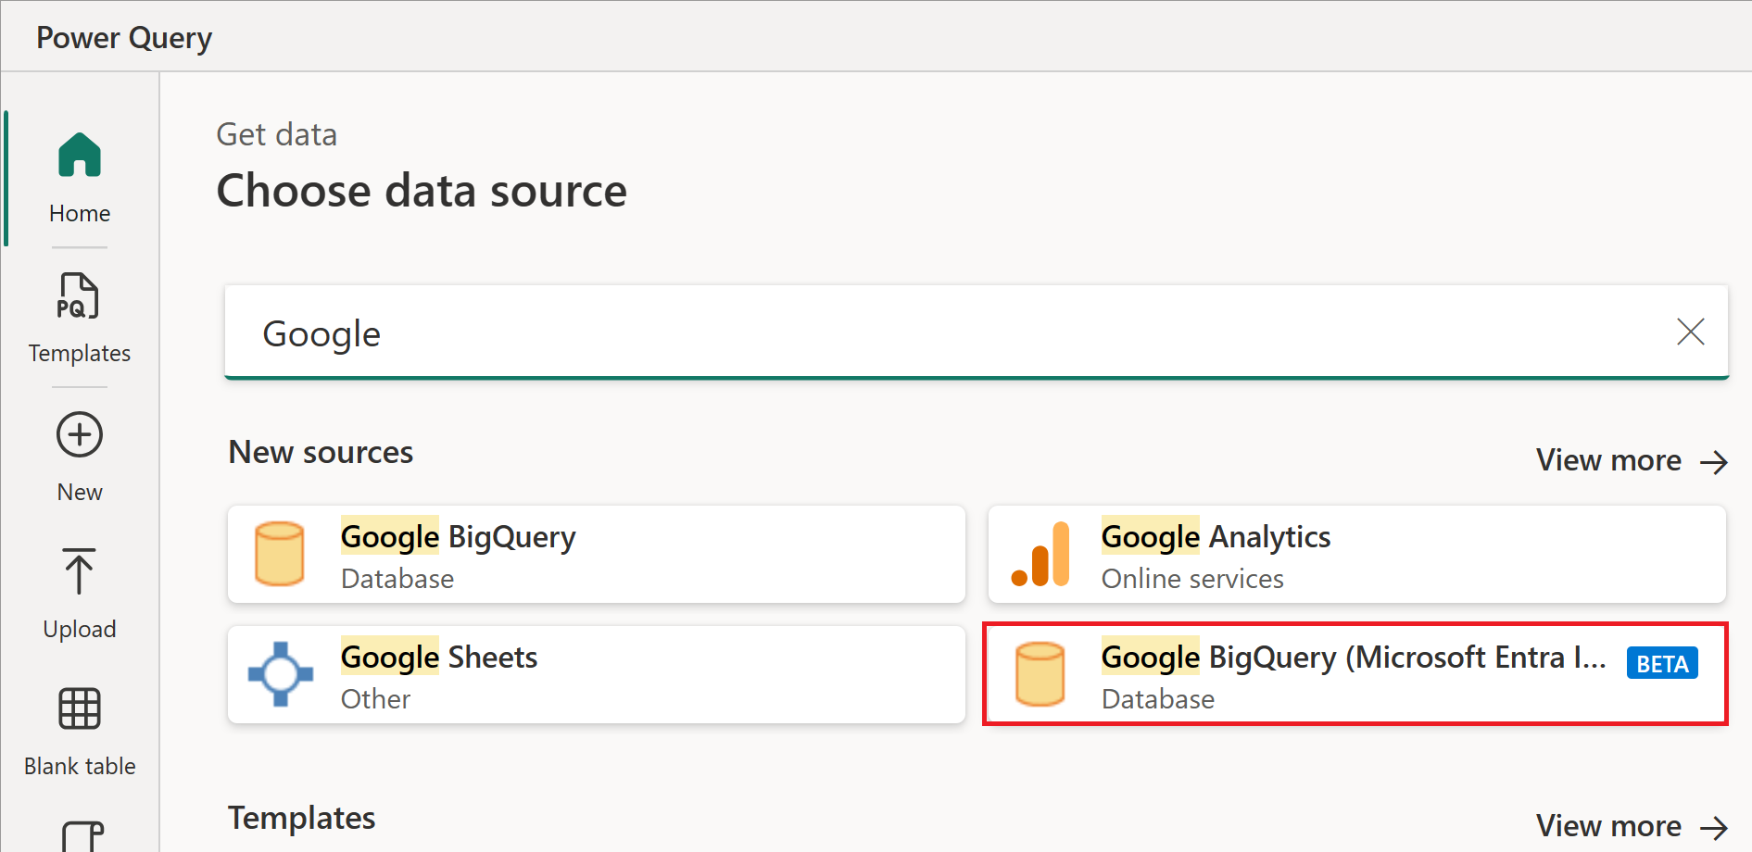Select the Google BigQuery cylinder icon
Viewport: 1752px width, 852px height.
click(x=280, y=554)
